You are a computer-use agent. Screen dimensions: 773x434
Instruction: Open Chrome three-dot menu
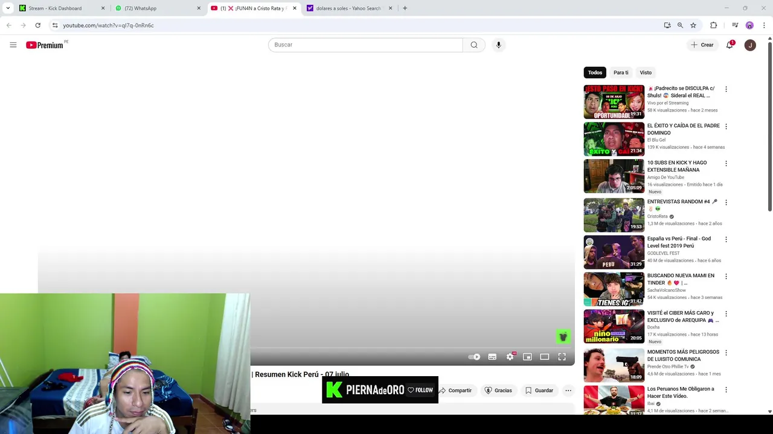coord(764,25)
